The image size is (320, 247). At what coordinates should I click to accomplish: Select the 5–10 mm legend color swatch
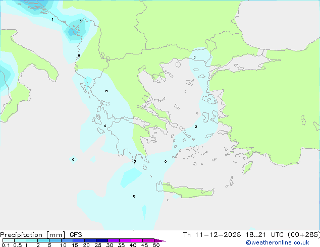pos(55,240)
